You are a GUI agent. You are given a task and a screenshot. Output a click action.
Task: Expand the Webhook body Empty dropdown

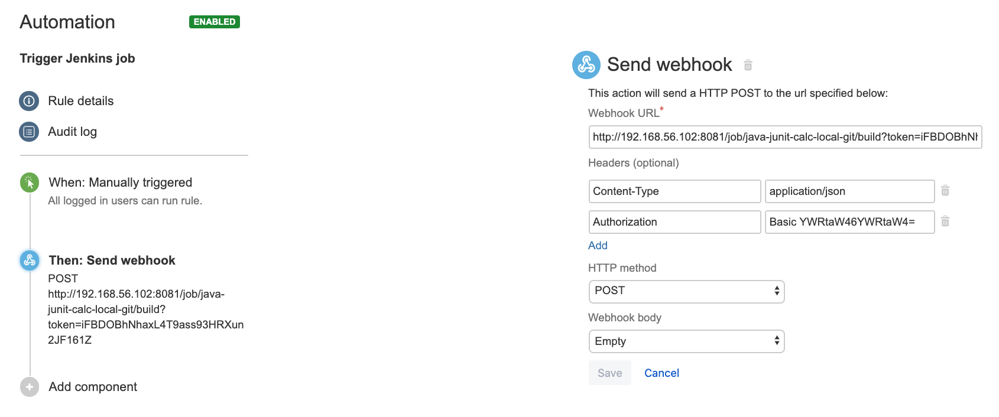point(686,341)
